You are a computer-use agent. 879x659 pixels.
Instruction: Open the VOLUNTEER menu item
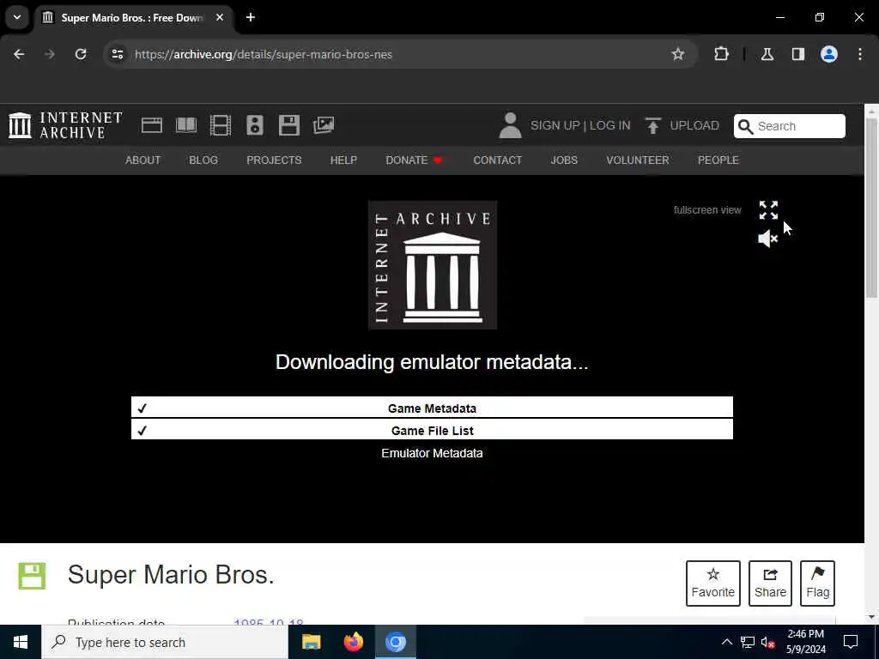638,160
